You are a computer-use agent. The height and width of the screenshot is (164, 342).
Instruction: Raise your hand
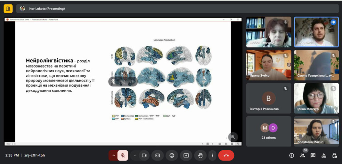tap(200, 155)
